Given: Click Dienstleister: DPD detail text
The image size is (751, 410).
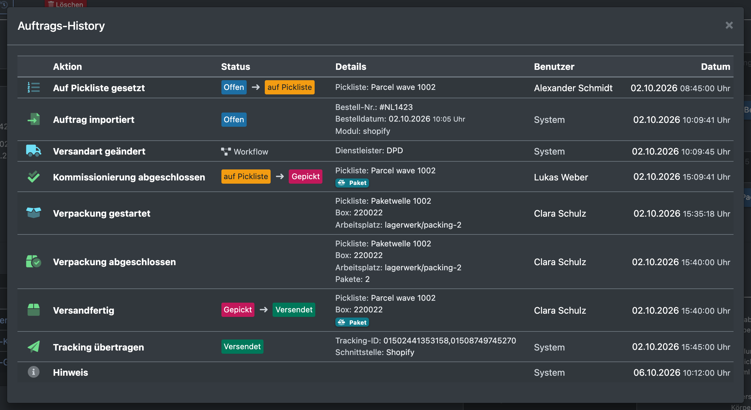Looking at the screenshot, I should (369, 150).
